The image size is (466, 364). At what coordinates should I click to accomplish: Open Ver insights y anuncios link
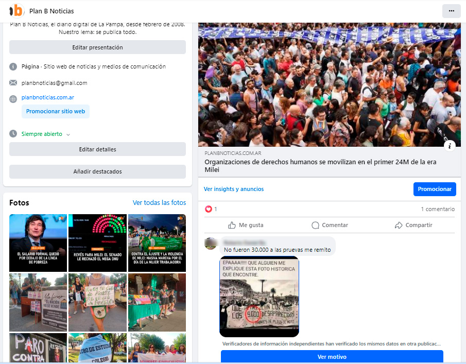pyautogui.click(x=234, y=189)
